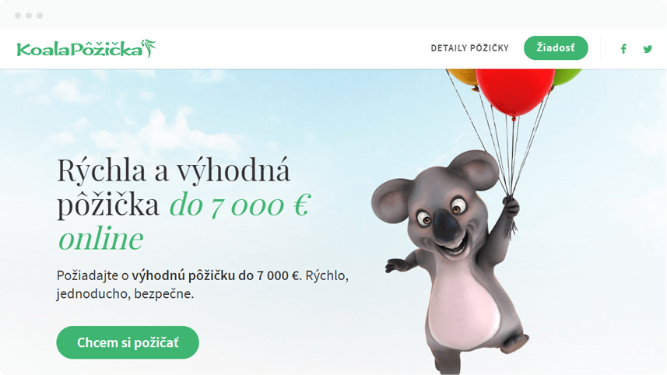Click the bamboo leaf emblem in logo
The width and height of the screenshot is (667, 375).
pos(149,48)
